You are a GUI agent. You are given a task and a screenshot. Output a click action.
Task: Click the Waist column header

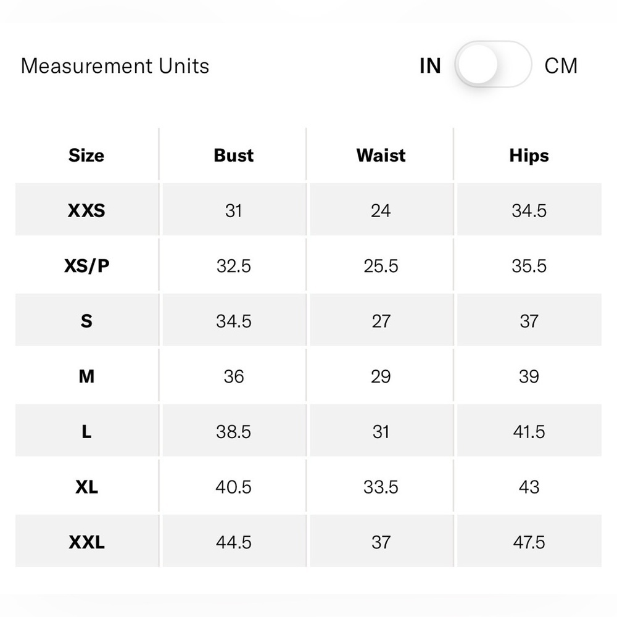pyautogui.click(x=381, y=155)
